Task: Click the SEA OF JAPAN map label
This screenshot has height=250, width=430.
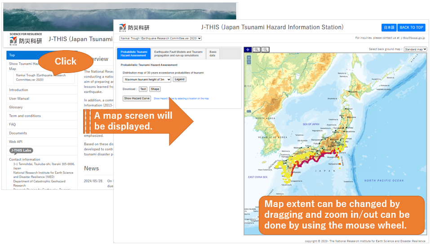Action: pyautogui.click(x=311, y=124)
